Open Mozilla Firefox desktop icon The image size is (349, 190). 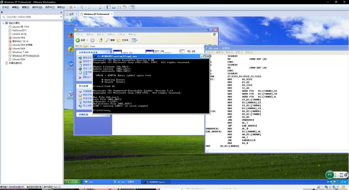point(70,37)
